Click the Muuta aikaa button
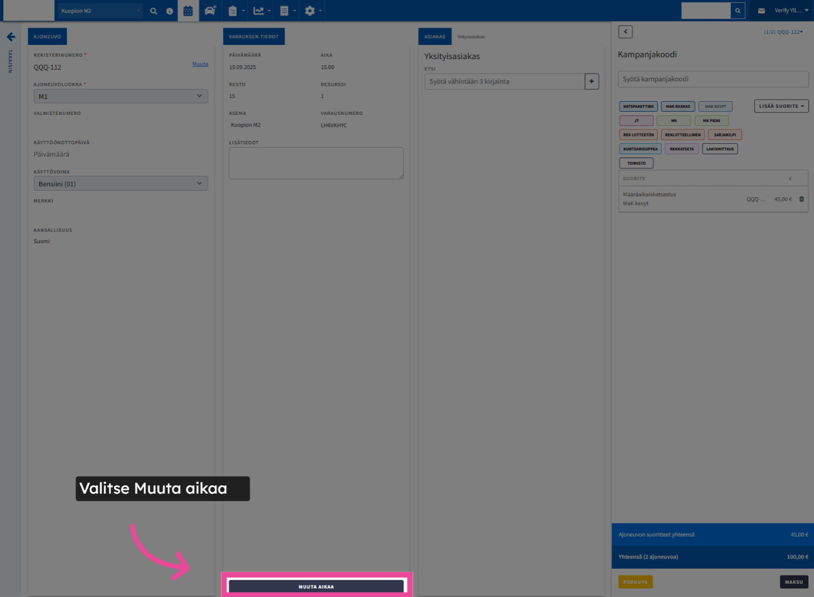This screenshot has width=814, height=597. click(x=317, y=586)
